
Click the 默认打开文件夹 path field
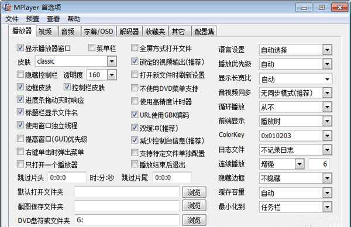(x=127, y=192)
